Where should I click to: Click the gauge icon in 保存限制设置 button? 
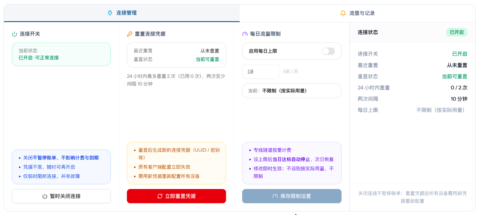click(275, 196)
